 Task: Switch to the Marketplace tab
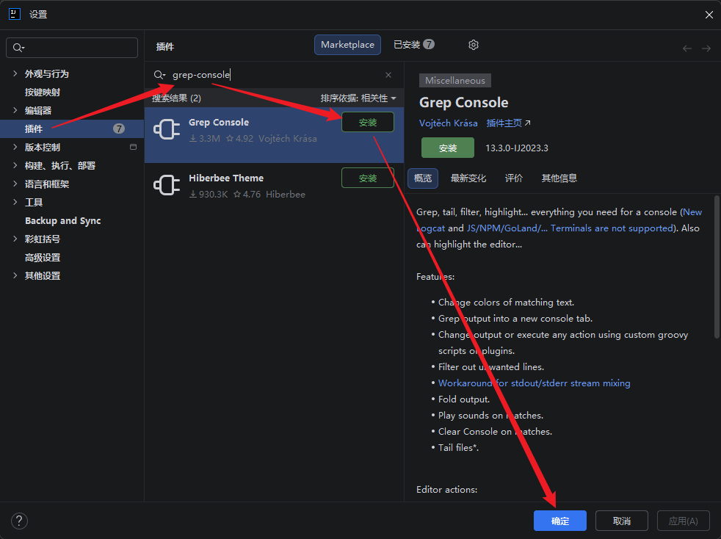(347, 45)
